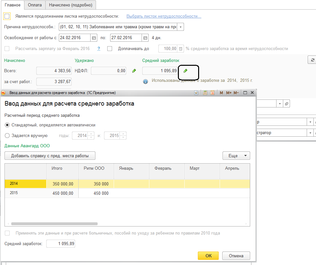Click the question mark help link
This screenshot has height=265, width=316.
tap(99, 49)
